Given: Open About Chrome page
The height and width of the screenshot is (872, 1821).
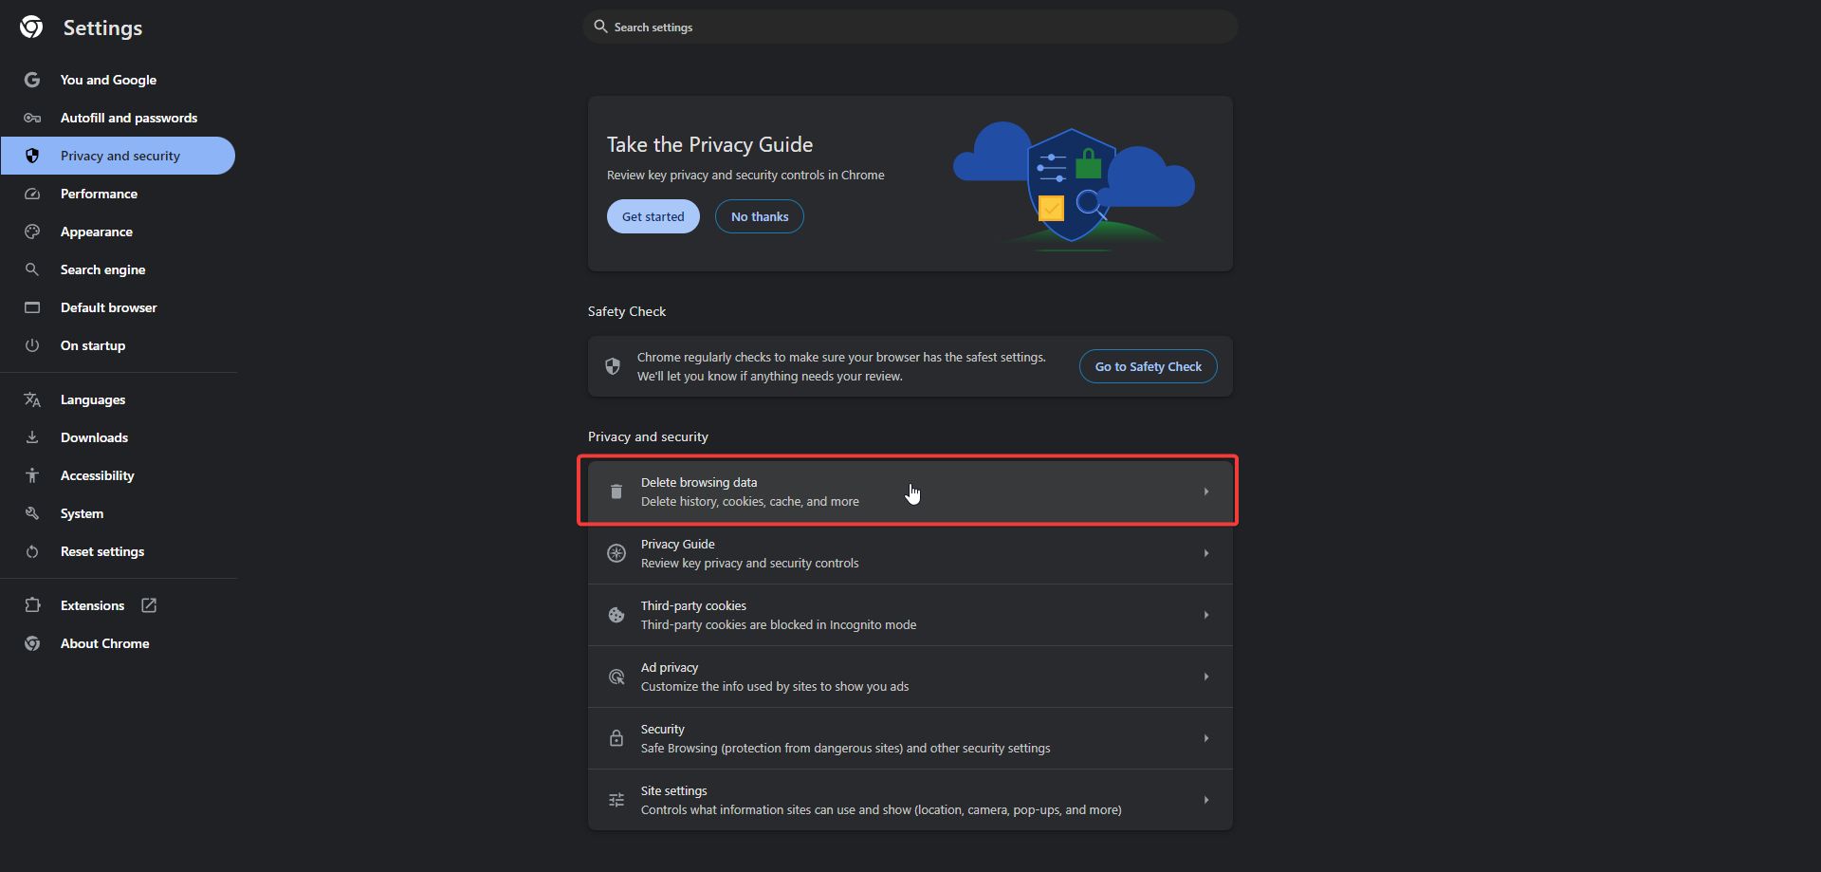Looking at the screenshot, I should (x=118, y=643).
